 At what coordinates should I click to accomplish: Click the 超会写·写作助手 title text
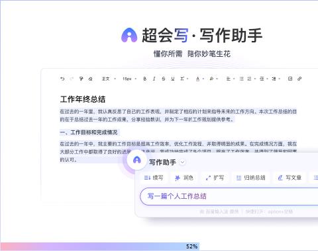tap(202, 35)
